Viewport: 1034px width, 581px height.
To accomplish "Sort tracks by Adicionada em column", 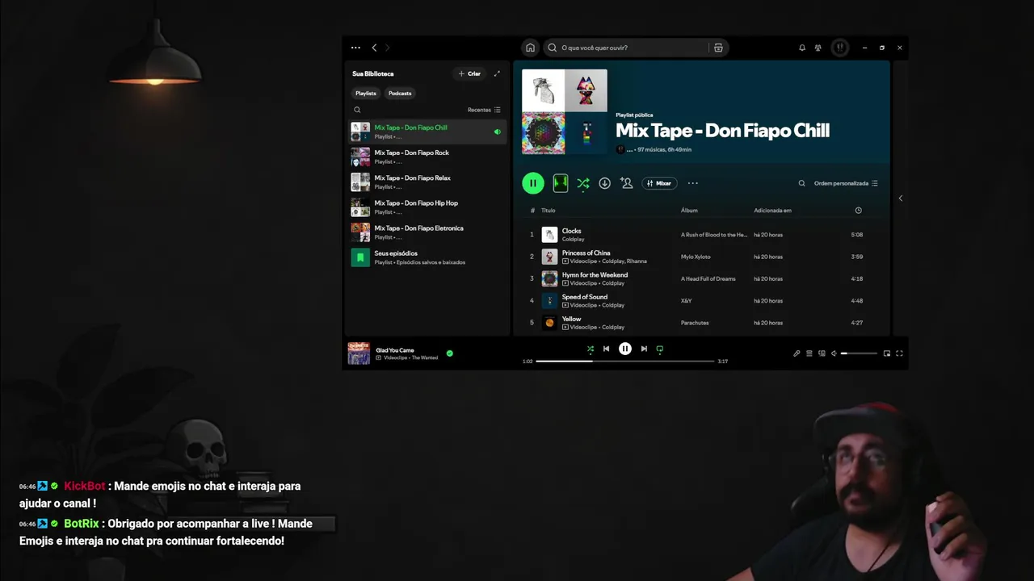I will click(x=772, y=211).
